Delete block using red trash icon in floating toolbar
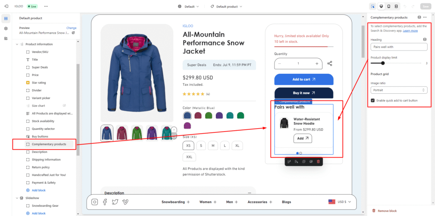435x216 pixels. click(318, 162)
